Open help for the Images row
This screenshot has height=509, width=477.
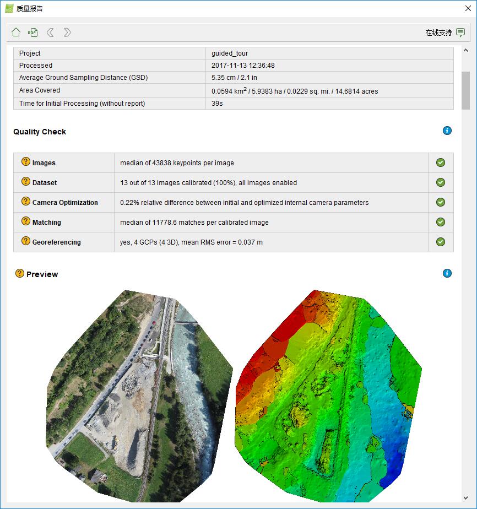pyautogui.click(x=25, y=162)
